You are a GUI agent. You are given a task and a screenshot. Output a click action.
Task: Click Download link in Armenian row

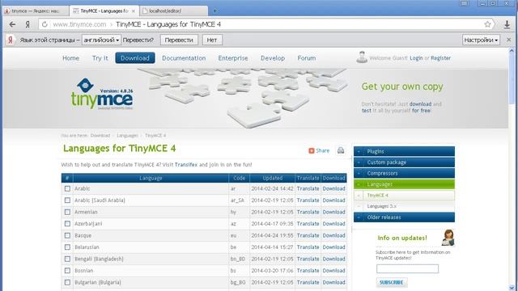tap(333, 212)
